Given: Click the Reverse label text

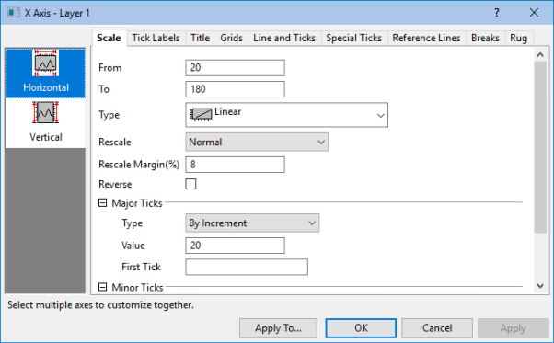Looking at the screenshot, I should pyautogui.click(x=115, y=184).
